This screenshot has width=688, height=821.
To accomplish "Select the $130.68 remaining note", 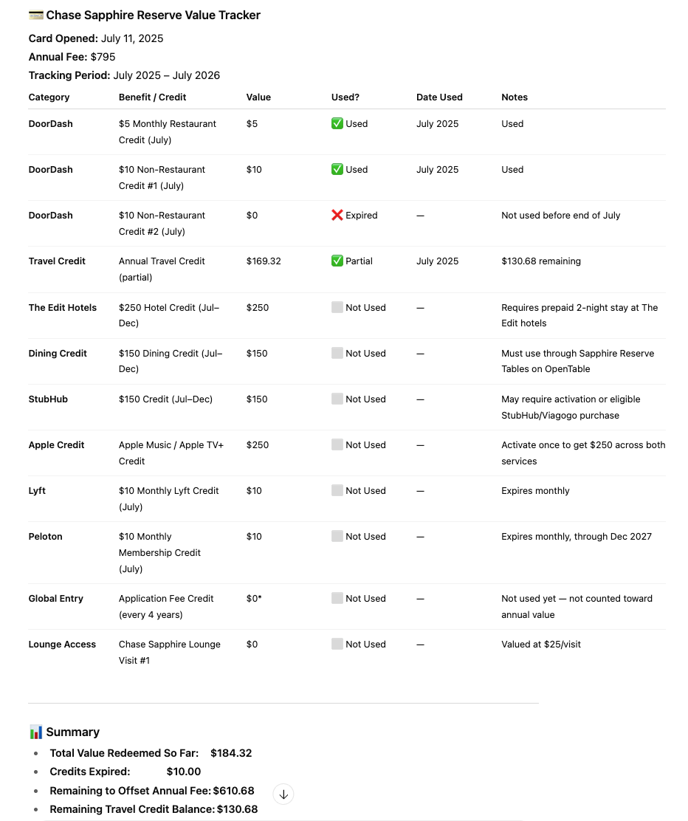I will click(541, 261).
